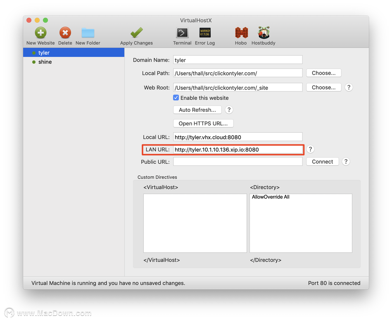Focus the Web Root text field
This screenshot has width=392, height=320.
tap(238, 87)
